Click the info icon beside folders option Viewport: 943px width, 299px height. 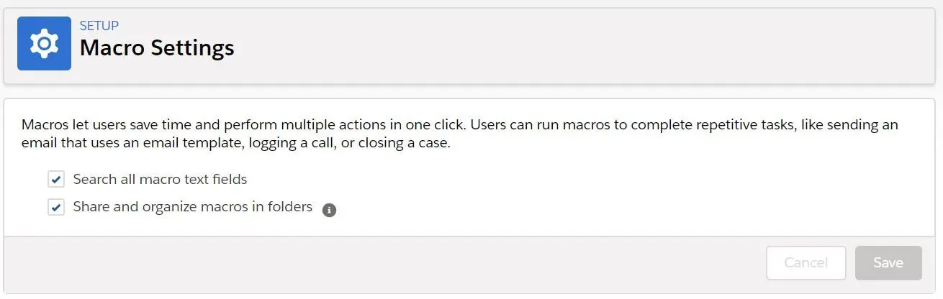coord(330,210)
